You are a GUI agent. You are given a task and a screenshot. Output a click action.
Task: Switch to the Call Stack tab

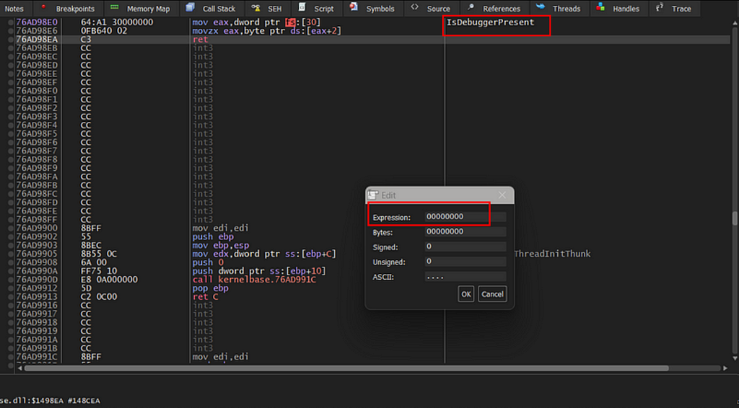(x=211, y=9)
